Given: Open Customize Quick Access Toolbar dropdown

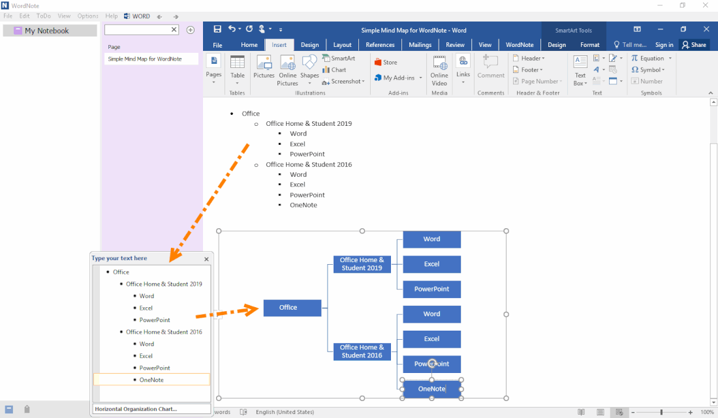Looking at the screenshot, I should click(281, 30).
